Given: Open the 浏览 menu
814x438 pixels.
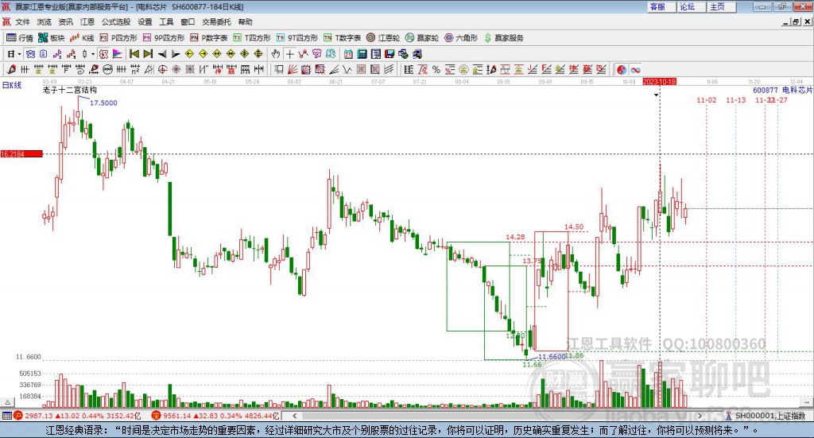Looking at the screenshot, I should 45,21.
